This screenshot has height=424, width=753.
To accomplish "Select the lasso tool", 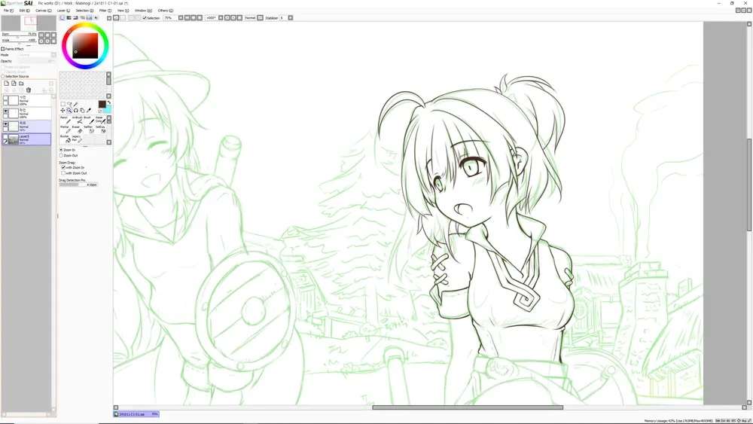I will point(69,104).
